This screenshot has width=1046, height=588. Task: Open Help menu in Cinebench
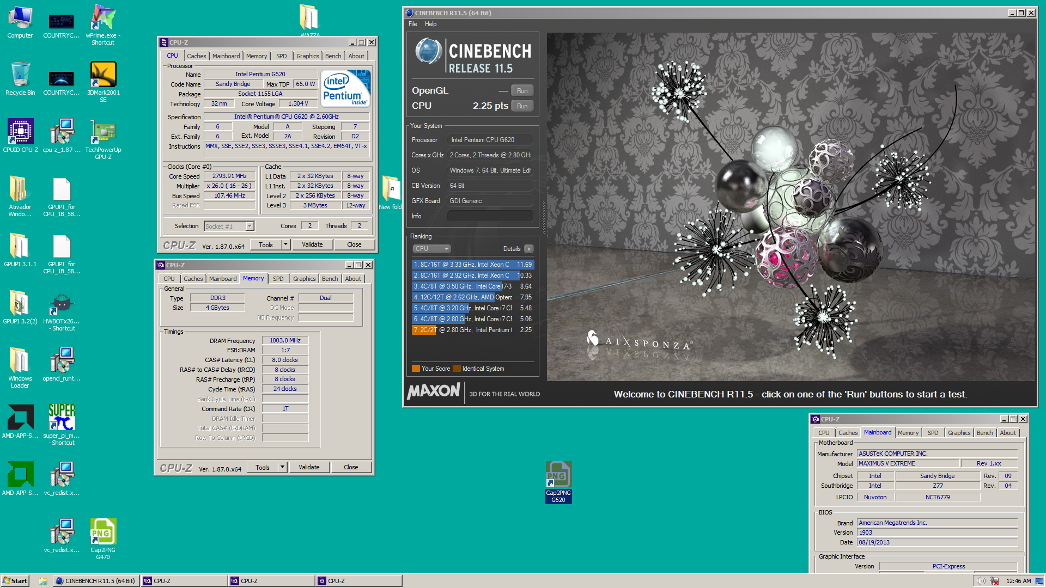[430, 24]
